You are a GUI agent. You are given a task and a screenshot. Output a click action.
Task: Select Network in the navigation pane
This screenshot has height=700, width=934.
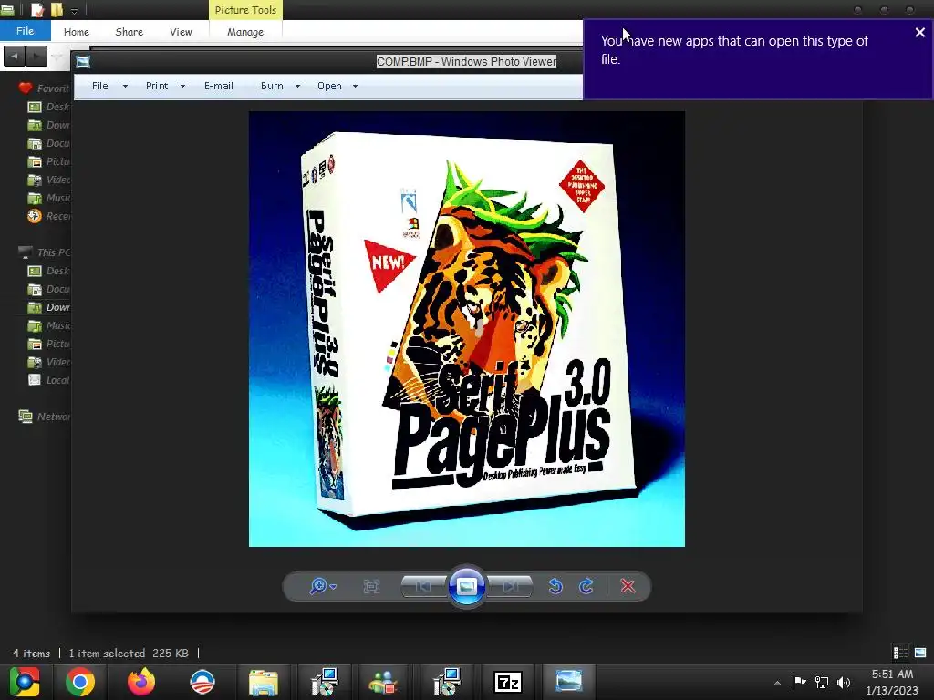pos(44,417)
